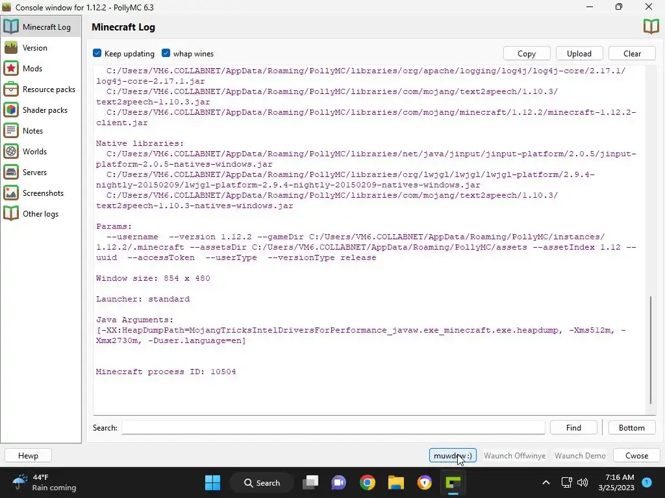Toggle the whap wines checkbox
The height and width of the screenshot is (498, 665).
click(x=166, y=53)
